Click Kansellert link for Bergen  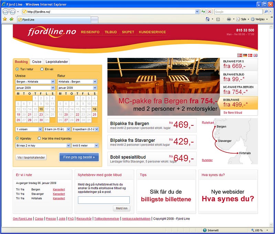(x=59, y=189)
